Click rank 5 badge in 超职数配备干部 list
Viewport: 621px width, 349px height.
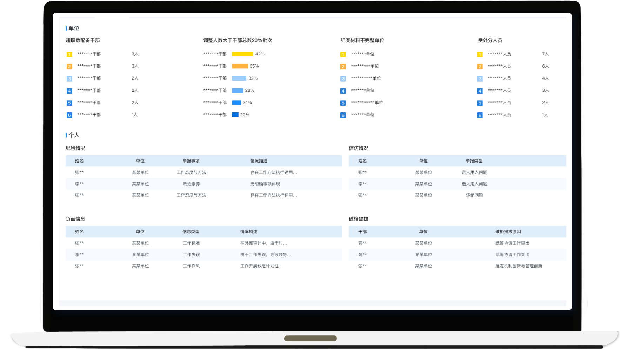(69, 103)
